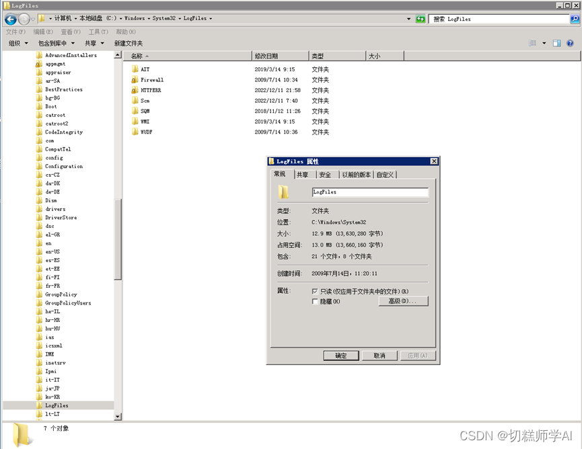
Task: Click the tree scroll up arrow
Action: (x=118, y=55)
